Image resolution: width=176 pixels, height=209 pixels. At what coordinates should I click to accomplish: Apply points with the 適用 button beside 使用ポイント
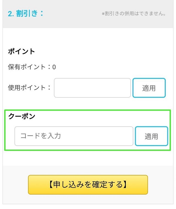pyautogui.click(x=149, y=88)
